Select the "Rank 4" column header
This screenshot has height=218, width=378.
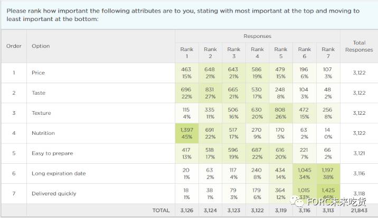point(257,53)
